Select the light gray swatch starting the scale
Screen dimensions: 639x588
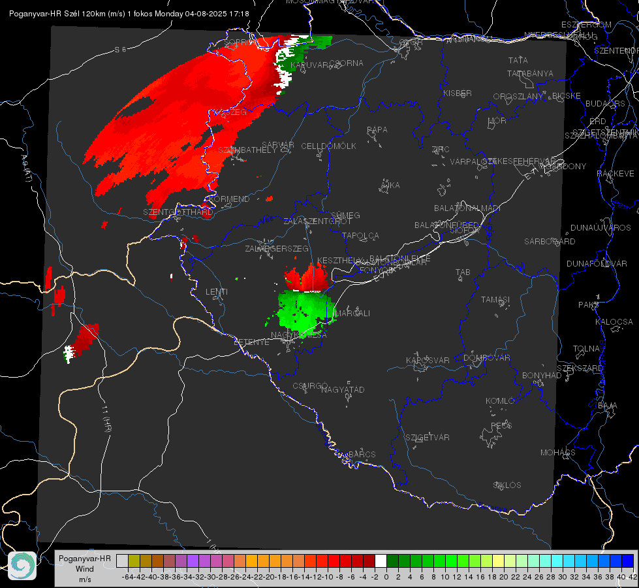122,561
